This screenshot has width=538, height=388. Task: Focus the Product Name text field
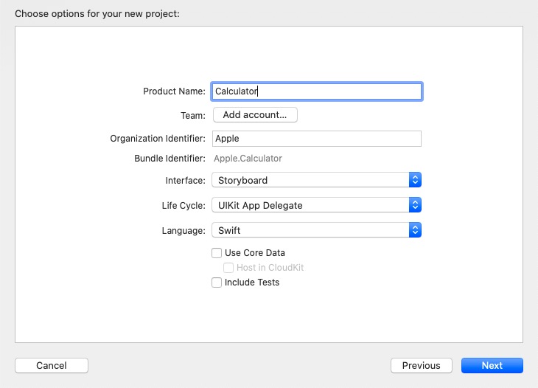pyautogui.click(x=317, y=91)
